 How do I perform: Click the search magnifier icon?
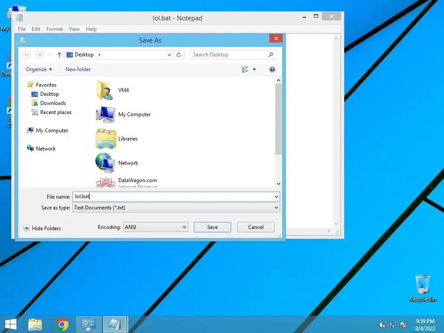271,55
